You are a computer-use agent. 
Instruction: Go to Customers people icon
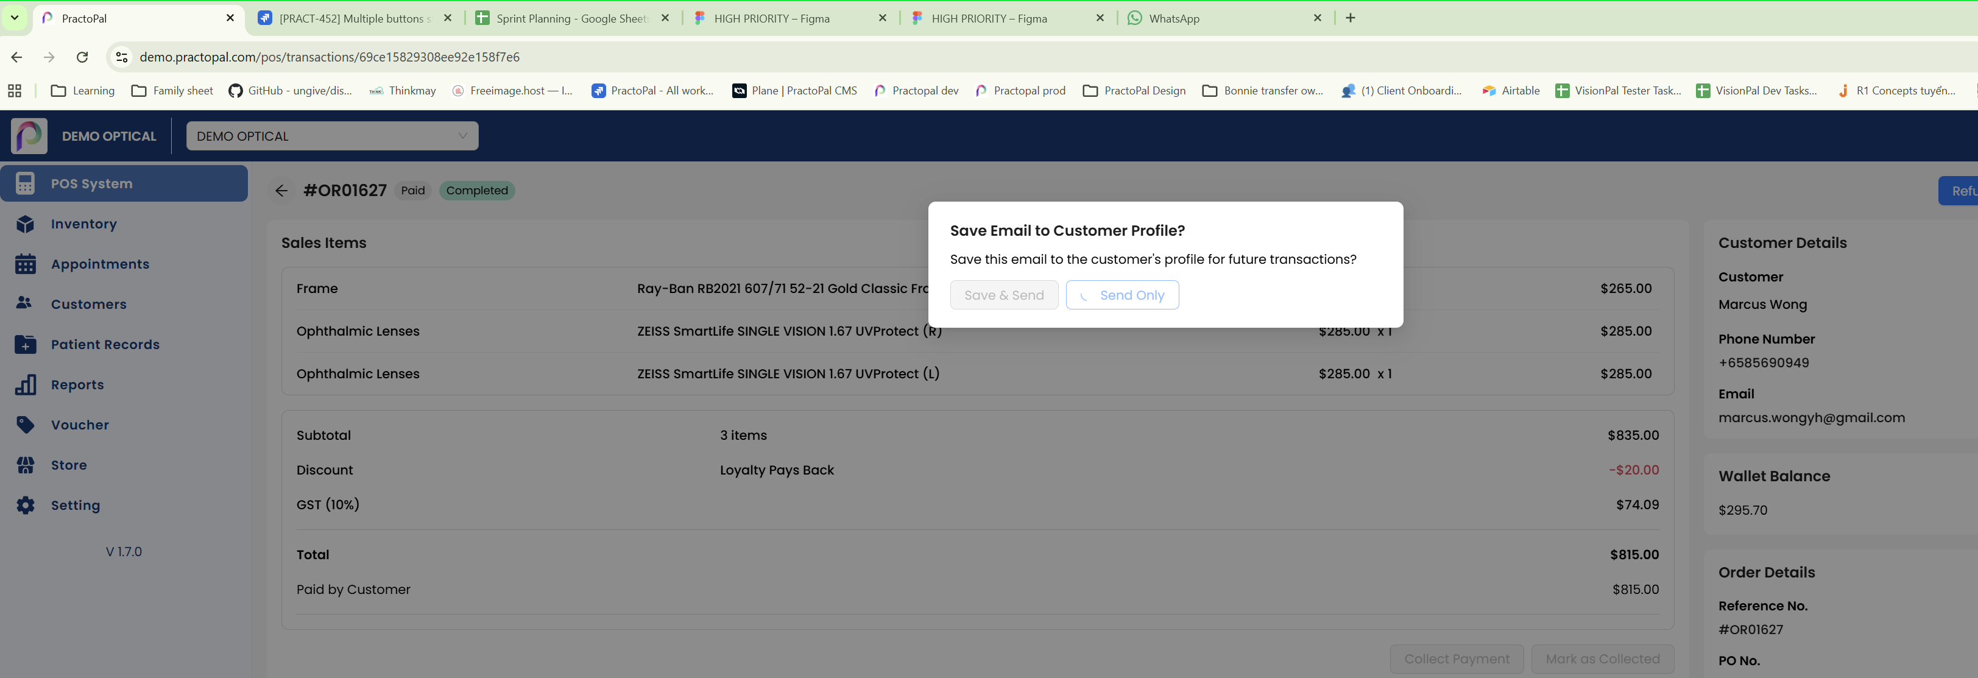pos(26,304)
